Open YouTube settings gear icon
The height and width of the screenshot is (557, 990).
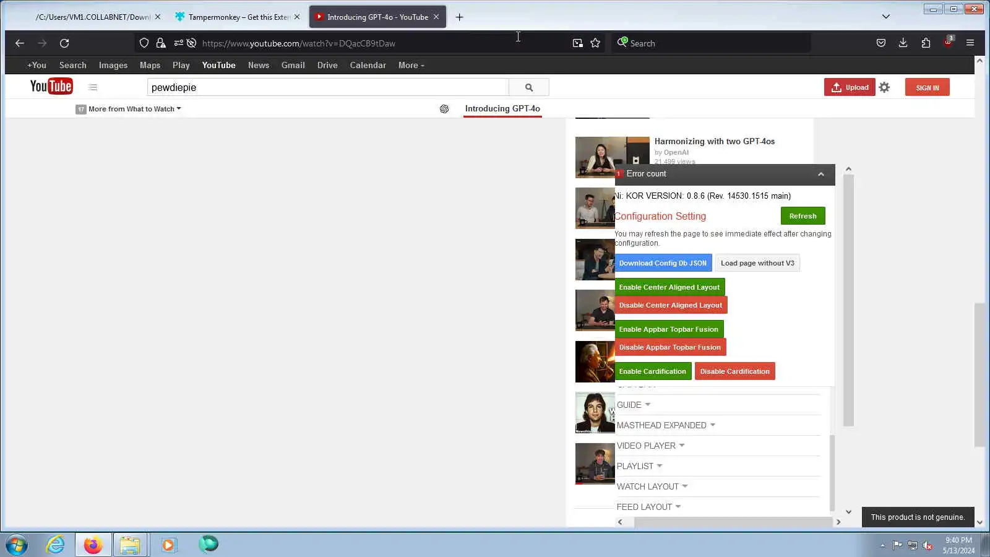885,87
